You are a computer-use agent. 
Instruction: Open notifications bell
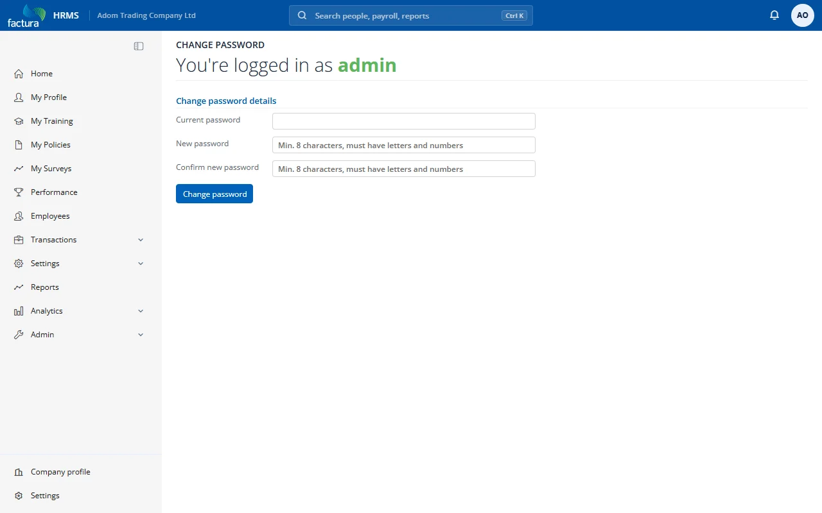tap(774, 15)
